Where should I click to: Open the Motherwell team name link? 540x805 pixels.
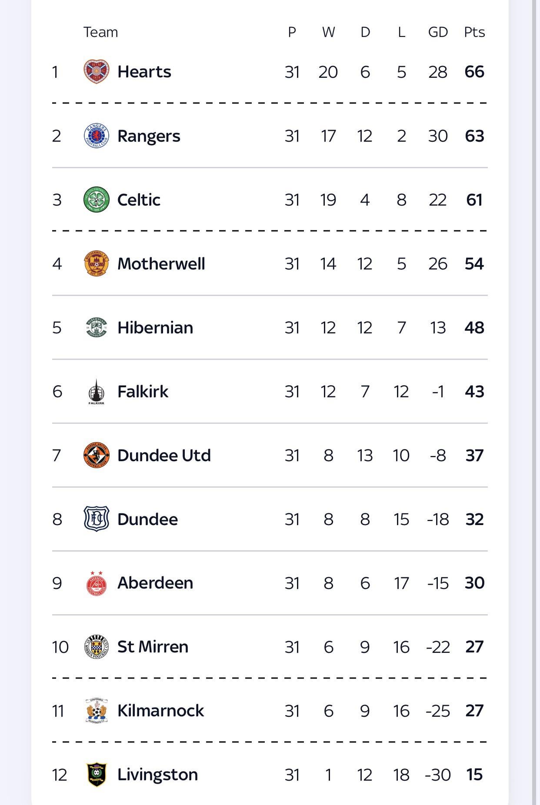(161, 264)
